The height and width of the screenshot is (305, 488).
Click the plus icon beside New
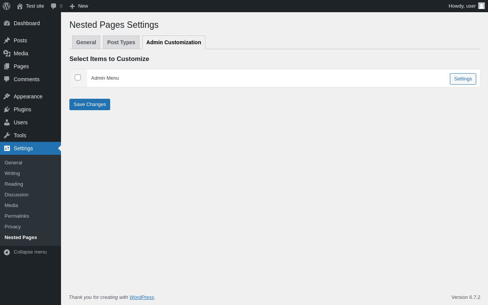(x=72, y=6)
